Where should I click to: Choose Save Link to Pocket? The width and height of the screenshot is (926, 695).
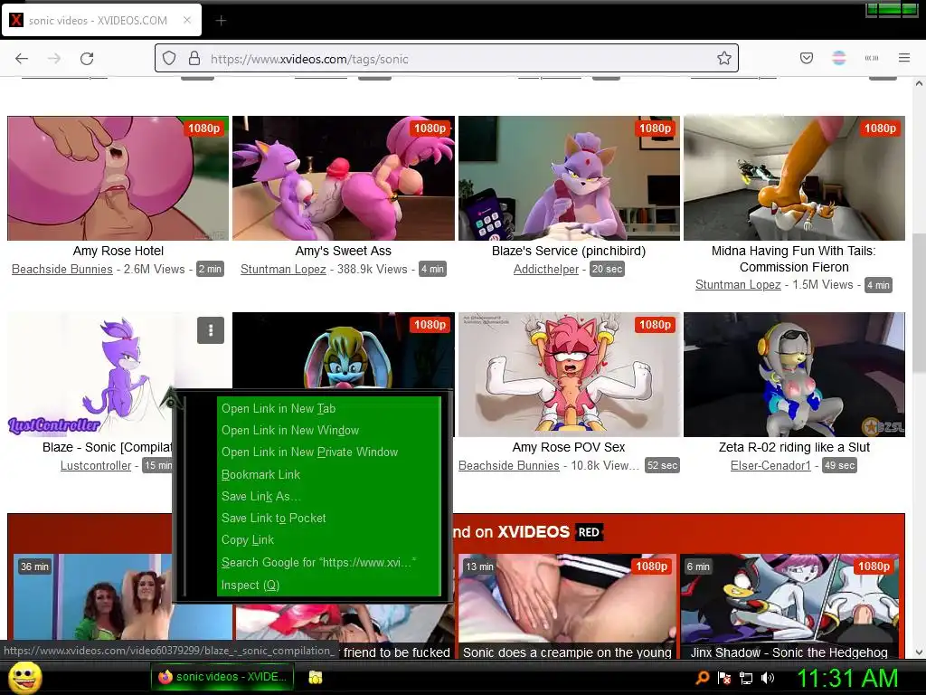(x=273, y=519)
